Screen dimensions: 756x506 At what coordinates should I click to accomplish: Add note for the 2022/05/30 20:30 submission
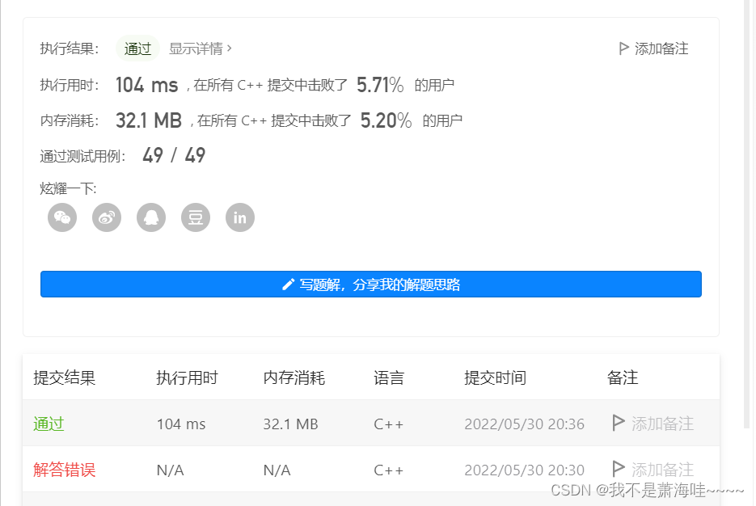click(662, 470)
